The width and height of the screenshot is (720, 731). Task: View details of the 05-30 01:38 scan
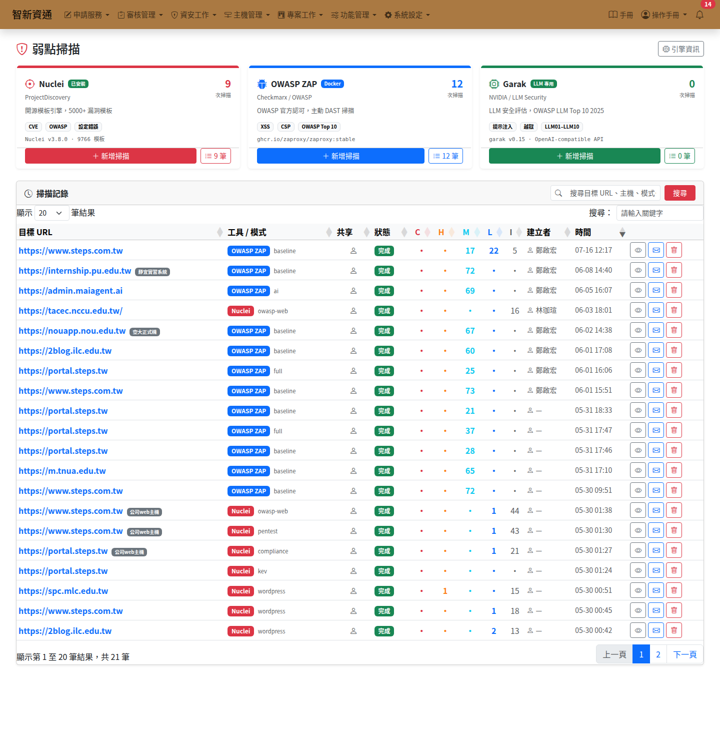click(x=638, y=510)
